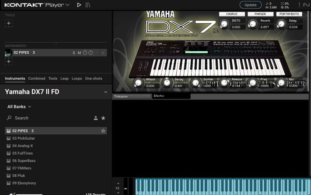Add a new tool slot

click(x=8, y=23)
